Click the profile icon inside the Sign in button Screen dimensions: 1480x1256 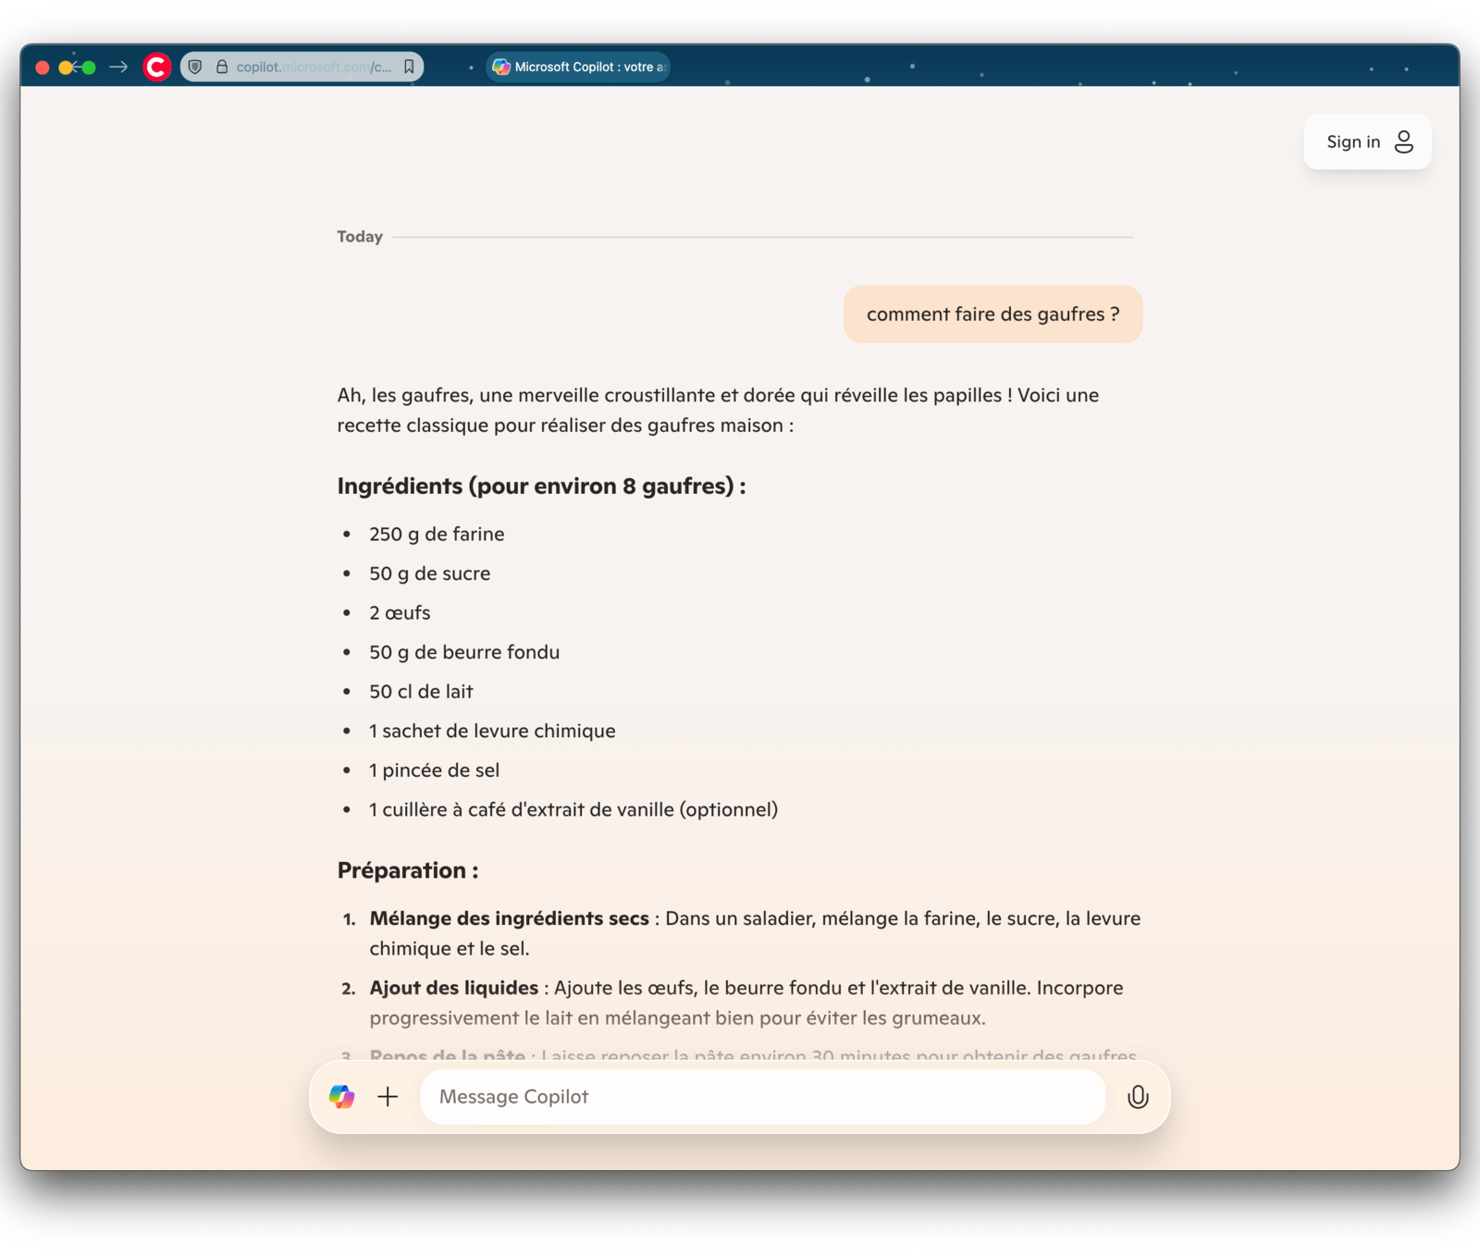pos(1403,142)
